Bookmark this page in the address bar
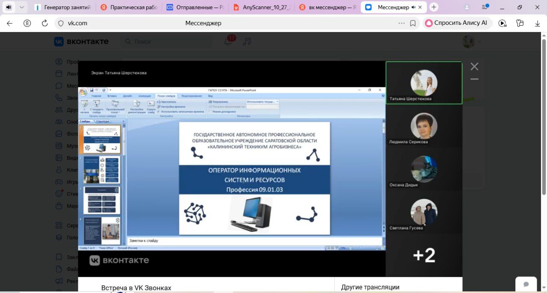547x293 pixels. (413, 23)
